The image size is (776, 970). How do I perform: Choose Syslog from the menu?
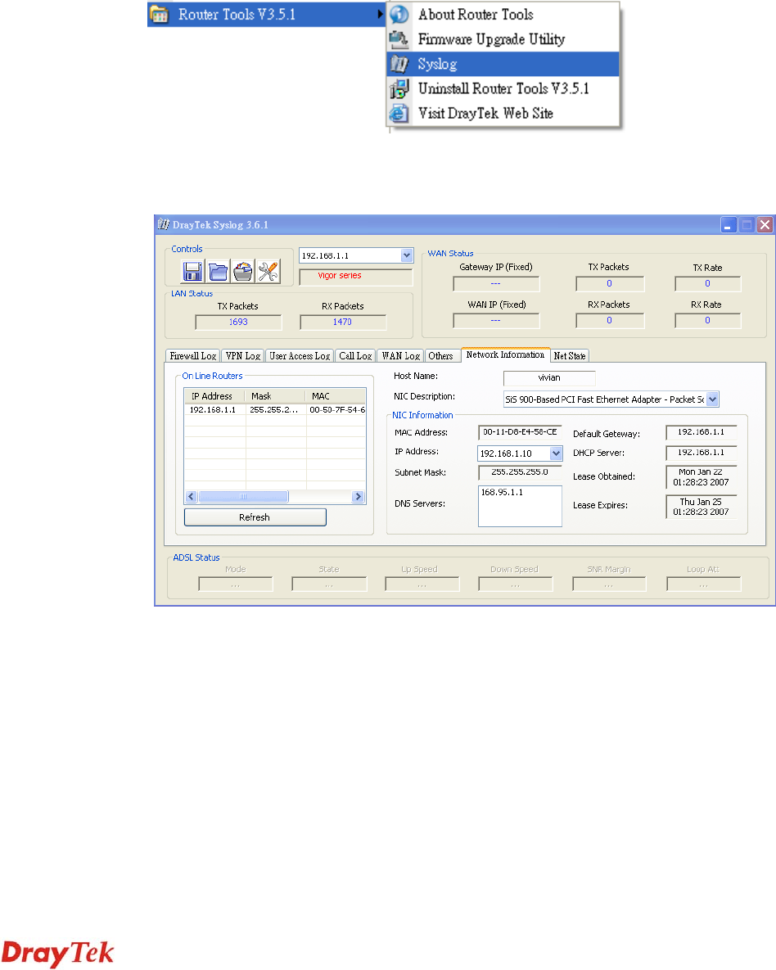click(503, 64)
